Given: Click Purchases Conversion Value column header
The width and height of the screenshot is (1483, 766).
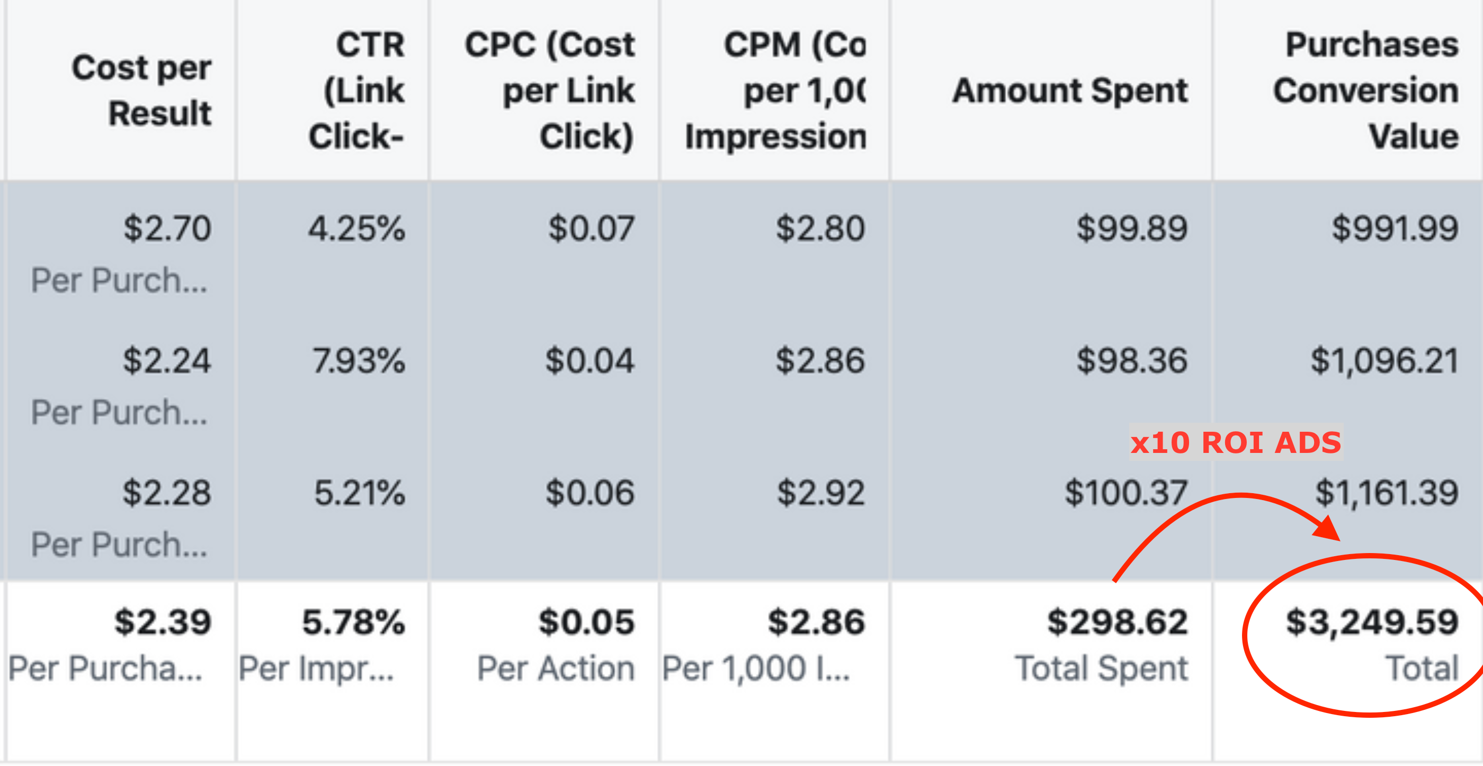Looking at the screenshot, I should (x=1366, y=91).
